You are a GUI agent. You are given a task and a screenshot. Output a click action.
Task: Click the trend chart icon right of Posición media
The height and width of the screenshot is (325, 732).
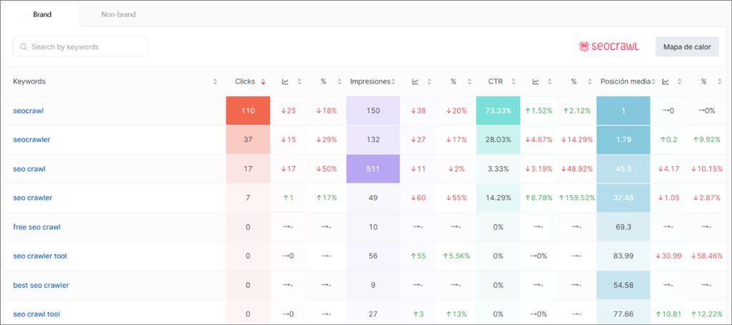(666, 82)
